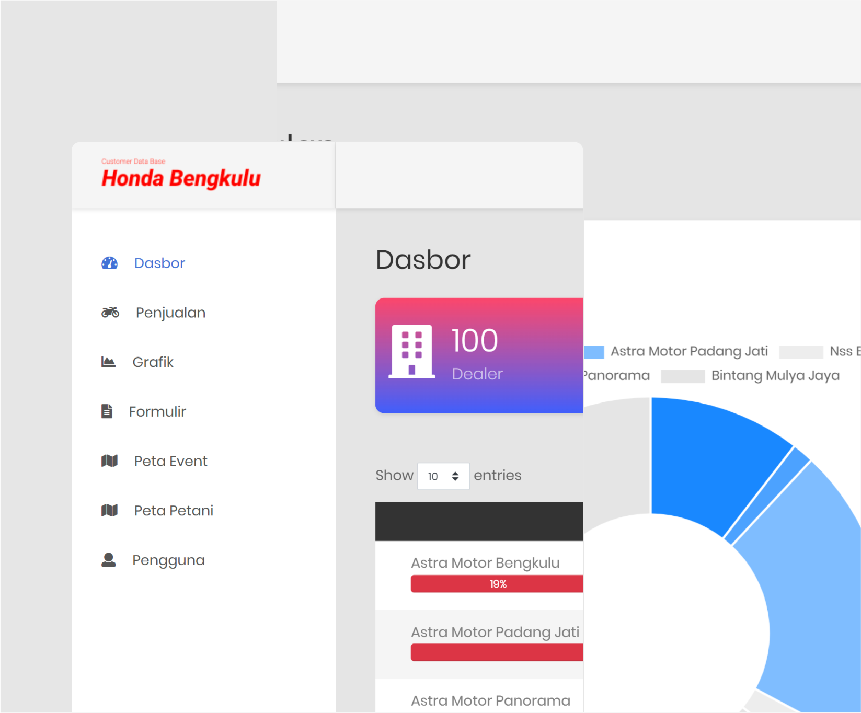Viewport: 861px width, 713px height.
Task: Click the Formulir document icon
Action: point(107,411)
